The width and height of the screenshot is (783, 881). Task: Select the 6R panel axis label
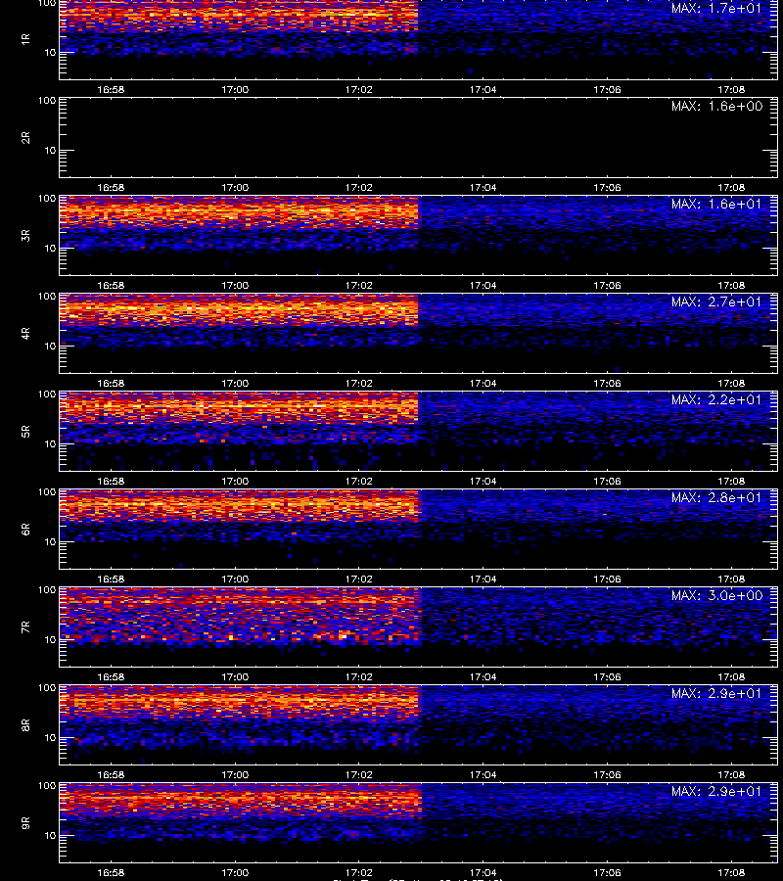[x=25, y=529]
